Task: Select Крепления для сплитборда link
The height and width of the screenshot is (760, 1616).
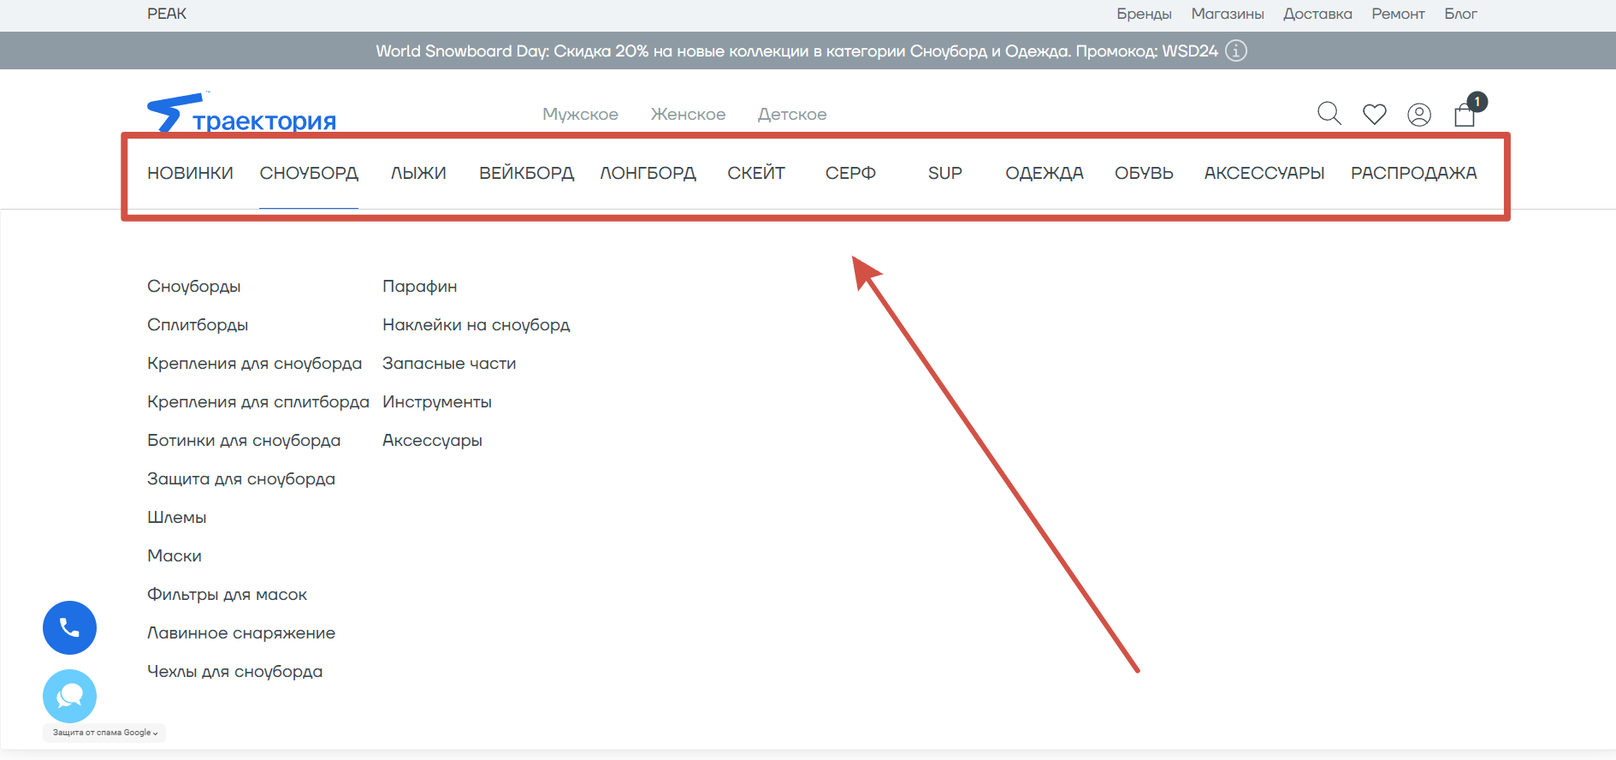Action: point(258,402)
